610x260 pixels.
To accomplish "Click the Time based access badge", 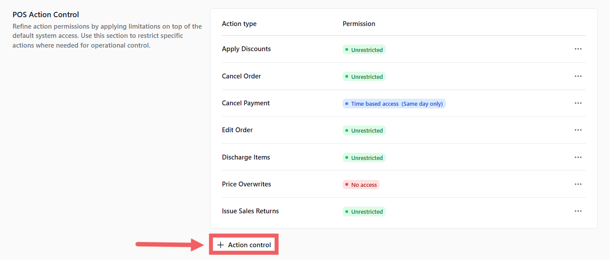I will [394, 104].
